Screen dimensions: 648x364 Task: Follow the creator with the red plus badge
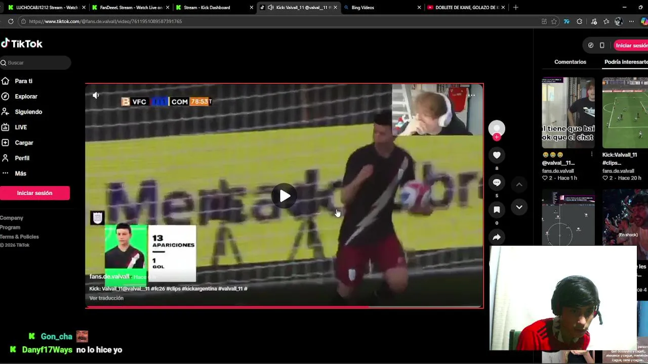(x=497, y=137)
